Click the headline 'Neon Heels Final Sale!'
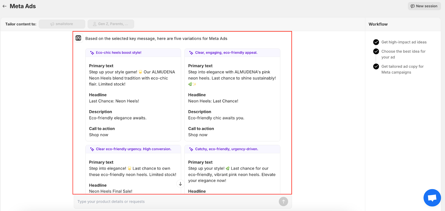 111,191
